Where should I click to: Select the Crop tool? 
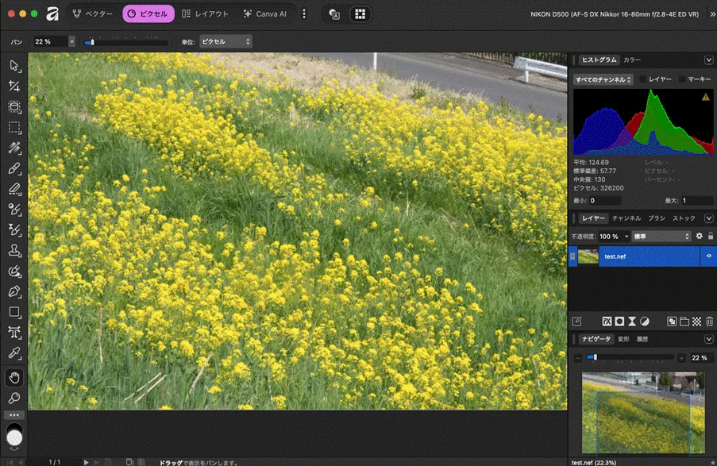14,86
